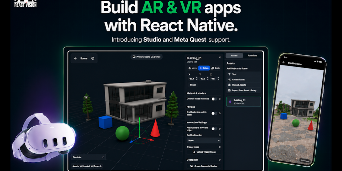This screenshot has height=171, width=342.
Task: Click the React Vision logo
Action: pos(25,3)
